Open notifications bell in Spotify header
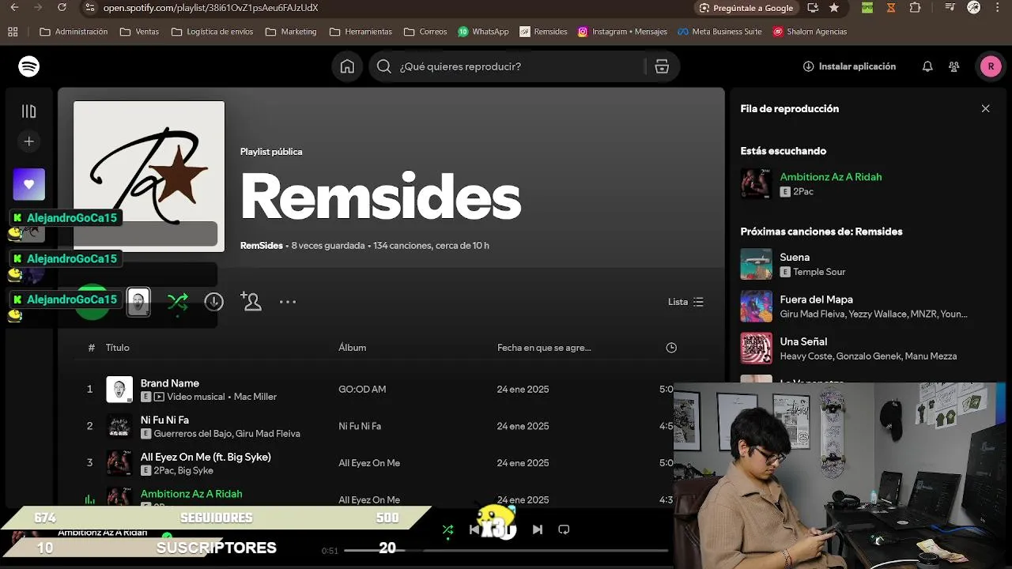Image resolution: width=1012 pixels, height=569 pixels. point(927,66)
